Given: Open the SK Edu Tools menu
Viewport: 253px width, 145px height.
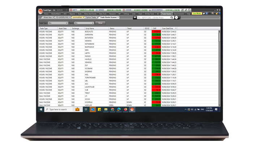Looking at the screenshot, I should click(149, 14).
